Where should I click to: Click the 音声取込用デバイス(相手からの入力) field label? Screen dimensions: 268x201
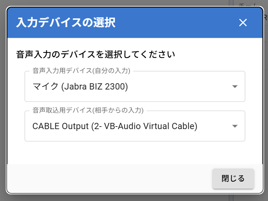pyautogui.click(x=88, y=109)
